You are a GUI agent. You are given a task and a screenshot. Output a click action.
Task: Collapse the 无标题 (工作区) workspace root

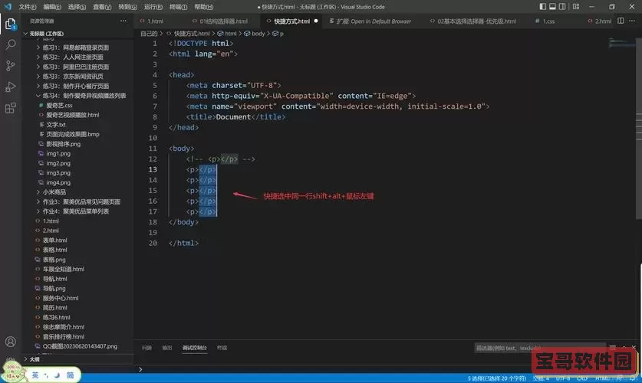[x=46, y=34]
